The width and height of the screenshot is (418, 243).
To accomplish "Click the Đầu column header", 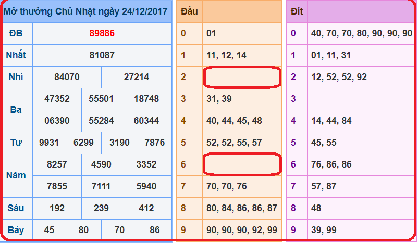I will (189, 11).
